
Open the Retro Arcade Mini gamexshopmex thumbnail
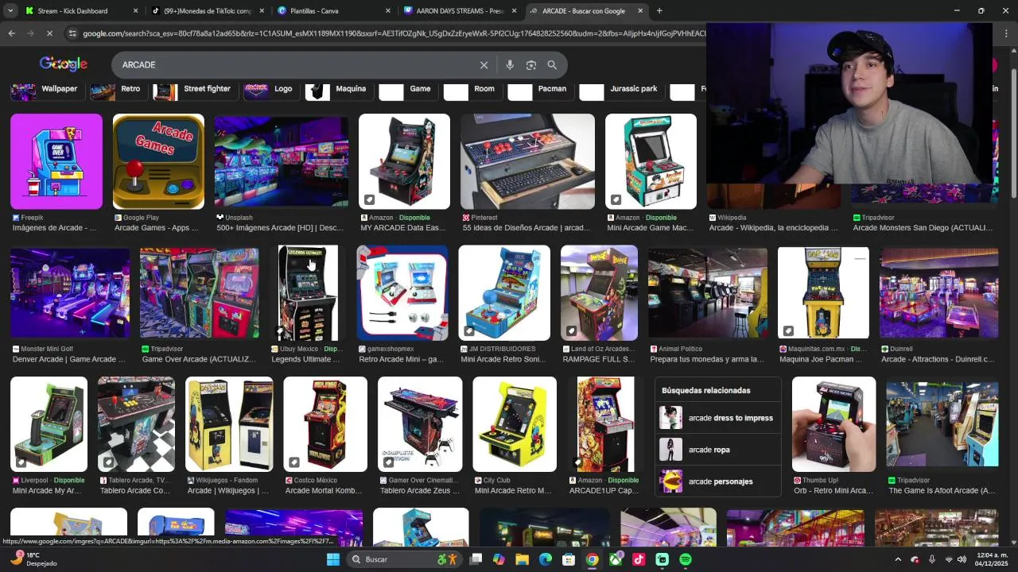pyautogui.click(x=402, y=293)
